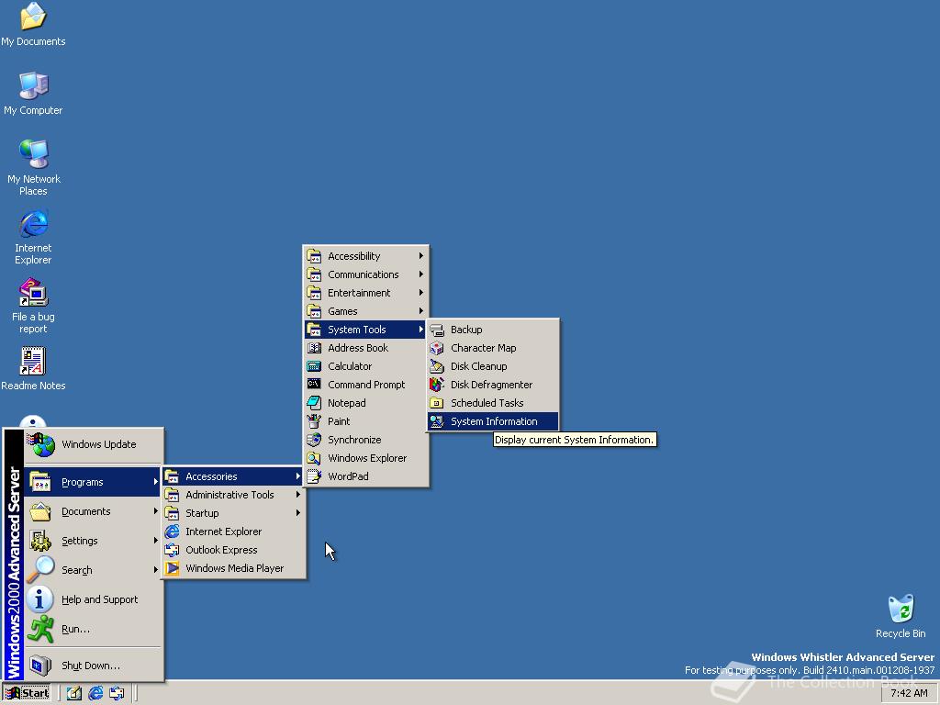Click the Windows Media Player menu icon
The image size is (940, 705).
coord(172,568)
